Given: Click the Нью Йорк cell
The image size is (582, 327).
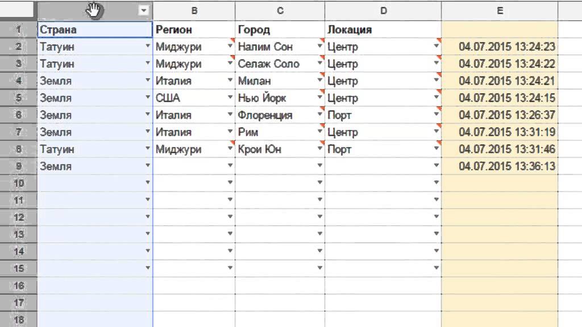Looking at the screenshot, I should [x=275, y=98].
